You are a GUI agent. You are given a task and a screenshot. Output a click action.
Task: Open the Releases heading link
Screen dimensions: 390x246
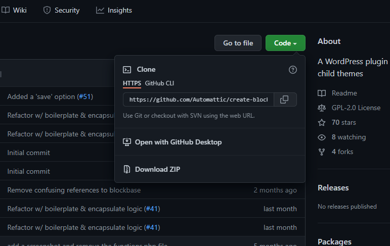pyautogui.click(x=333, y=188)
